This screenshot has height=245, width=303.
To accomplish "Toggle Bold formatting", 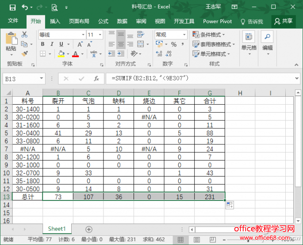I will (x=43, y=44).
